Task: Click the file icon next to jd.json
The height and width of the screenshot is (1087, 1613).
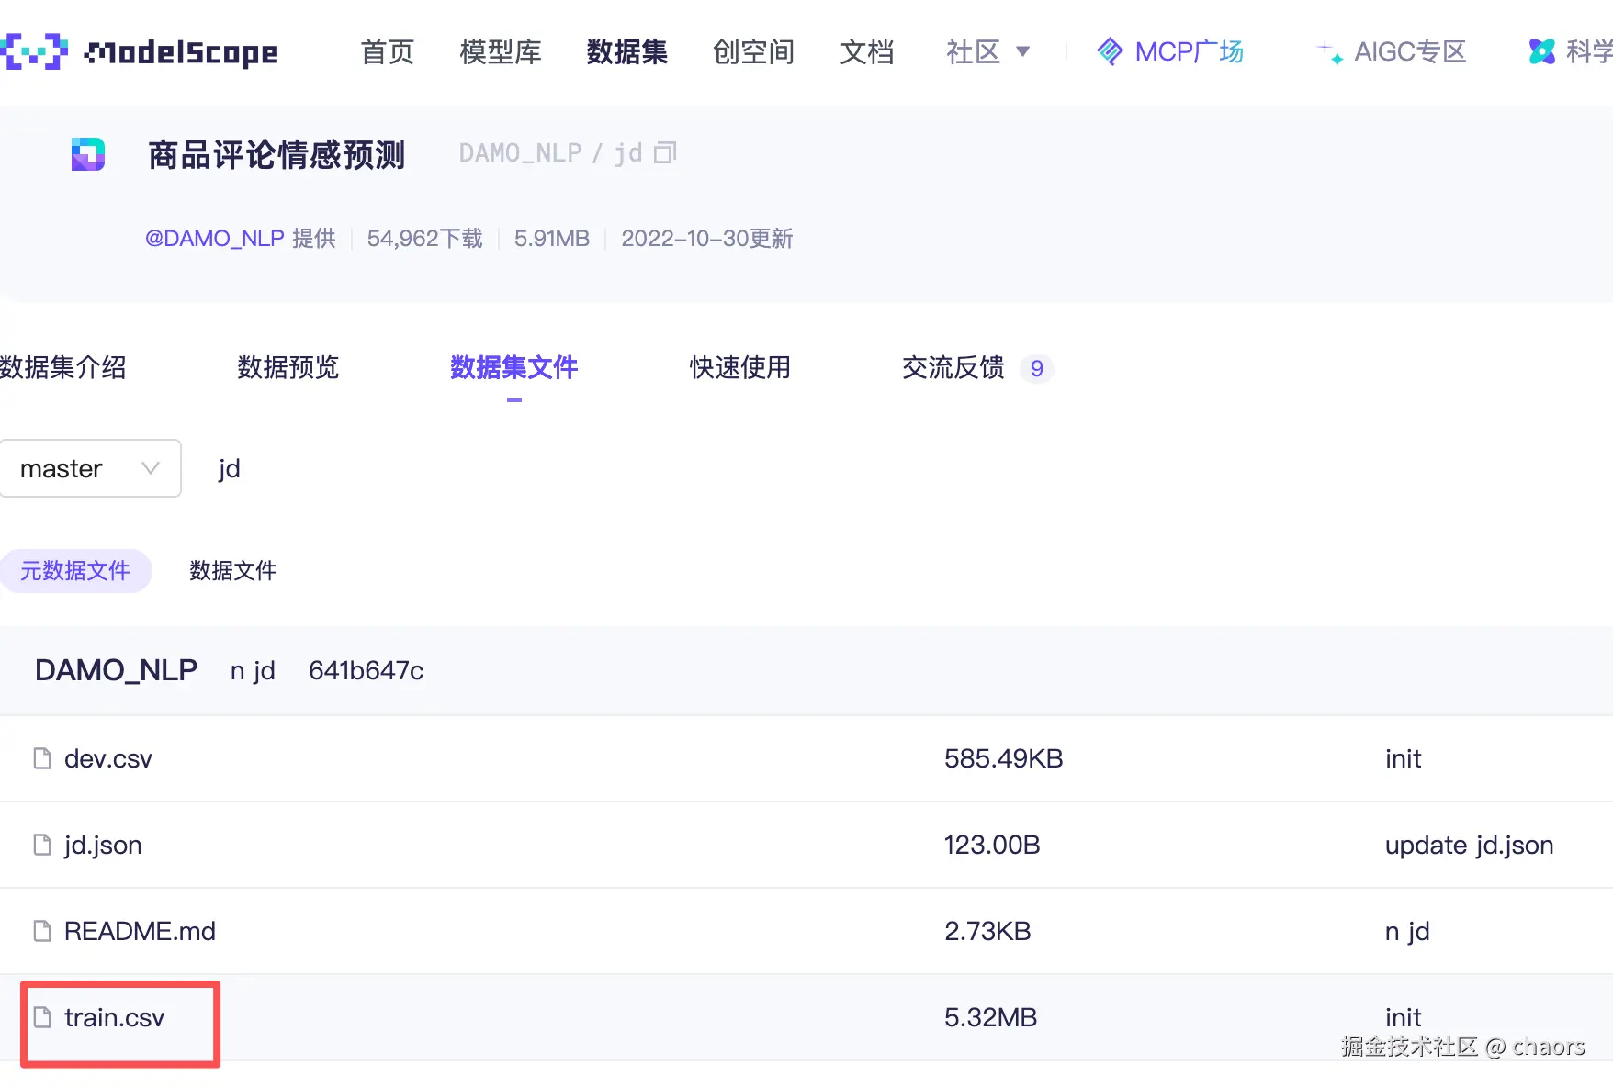Action: coord(42,845)
